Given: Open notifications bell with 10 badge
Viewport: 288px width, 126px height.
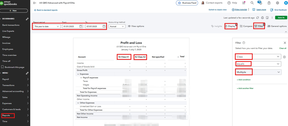Looking at the screenshot, I should [260, 3].
